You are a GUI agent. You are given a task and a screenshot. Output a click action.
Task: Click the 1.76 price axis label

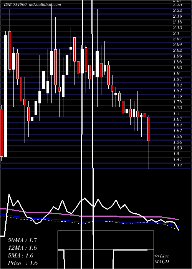pyautogui.click(x=177, y=102)
